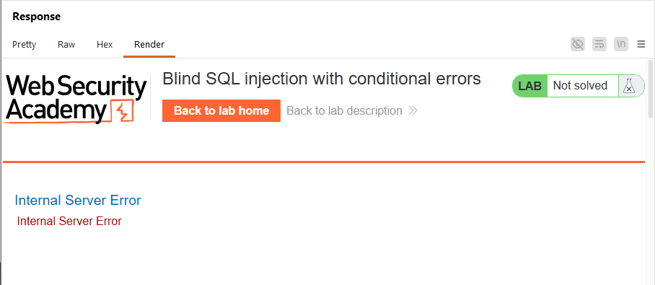Viewport: 655px width, 285px height.
Task: Open the hamburger options menu
Action: [x=641, y=44]
